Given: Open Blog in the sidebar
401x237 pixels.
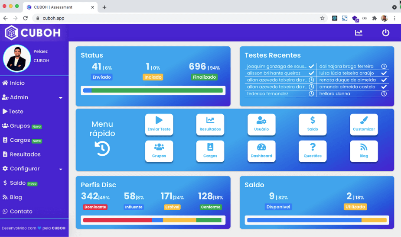Looking at the screenshot, I should [x=12, y=197].
